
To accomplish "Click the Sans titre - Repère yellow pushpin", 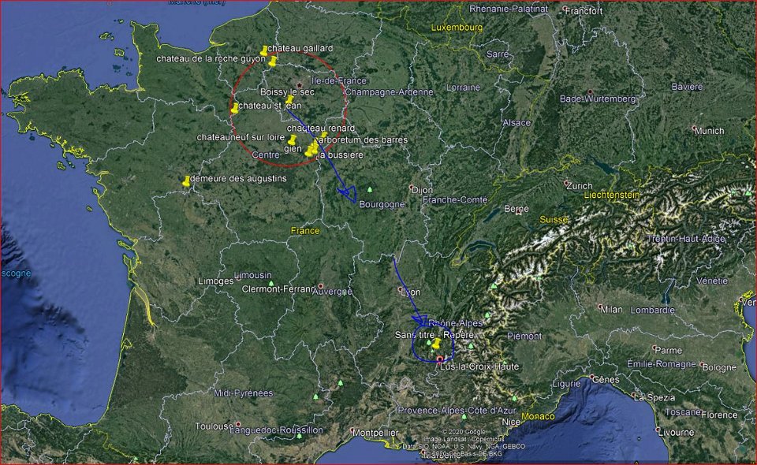I will click(x=436, y=344).
